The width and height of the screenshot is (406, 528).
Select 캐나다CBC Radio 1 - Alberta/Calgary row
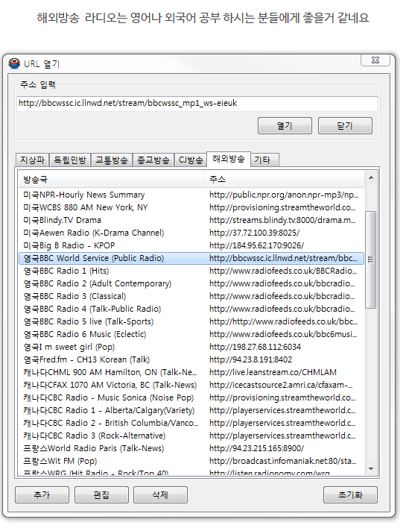point(191,410)
